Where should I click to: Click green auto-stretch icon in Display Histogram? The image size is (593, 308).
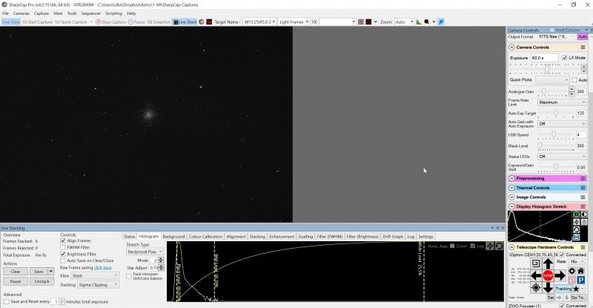577,214
